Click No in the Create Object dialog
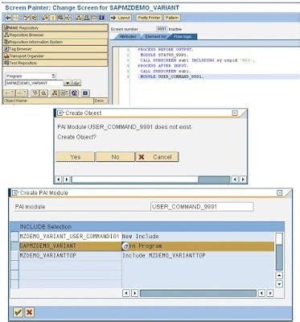Viewport: 300px width, 322px height. coord(115,157)
